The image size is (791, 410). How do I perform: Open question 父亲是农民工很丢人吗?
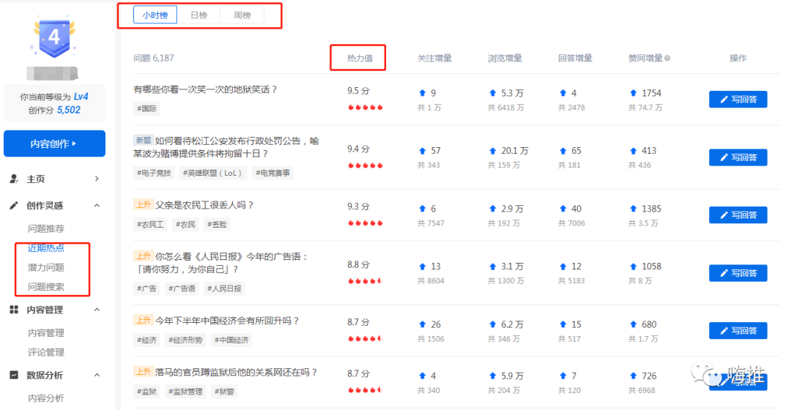point(204,205)
